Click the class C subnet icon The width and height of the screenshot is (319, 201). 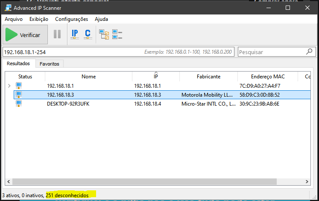(88, 34)
